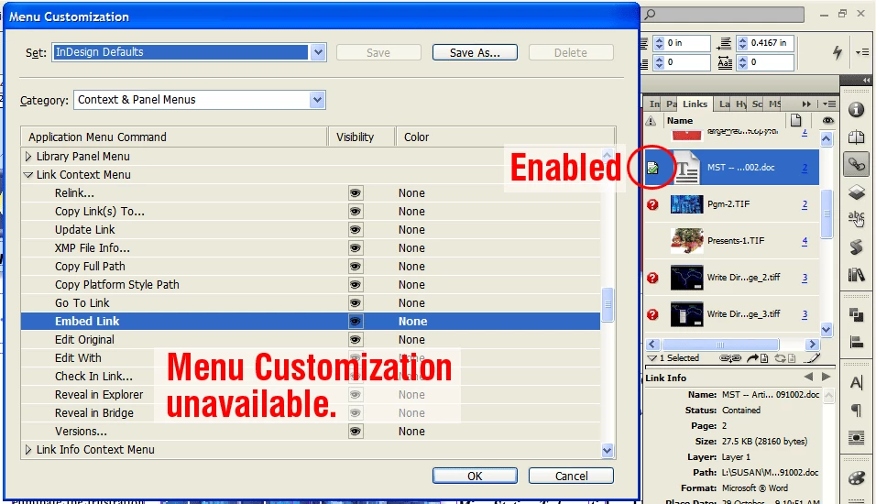This screenshot has width=876, height=504.
Task: Click the Edit Original pencil icon
Action: (814, 358)
